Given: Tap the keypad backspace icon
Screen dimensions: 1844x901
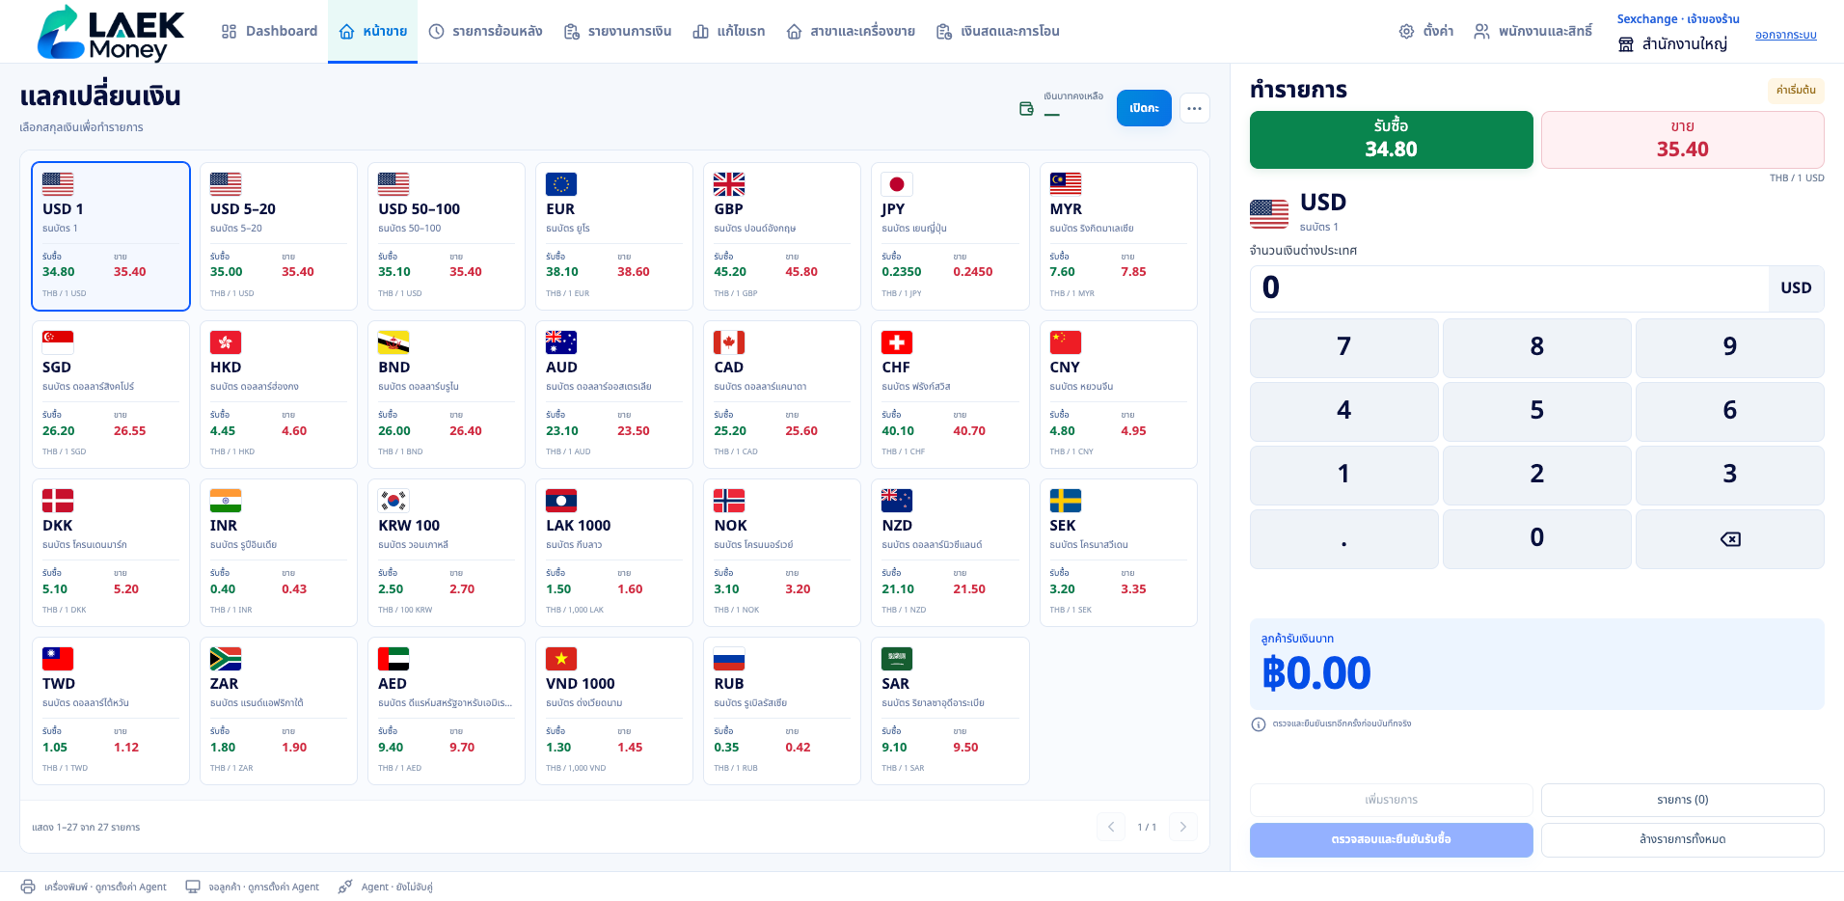Looking at the screenshot, I should coord(1730,539).
